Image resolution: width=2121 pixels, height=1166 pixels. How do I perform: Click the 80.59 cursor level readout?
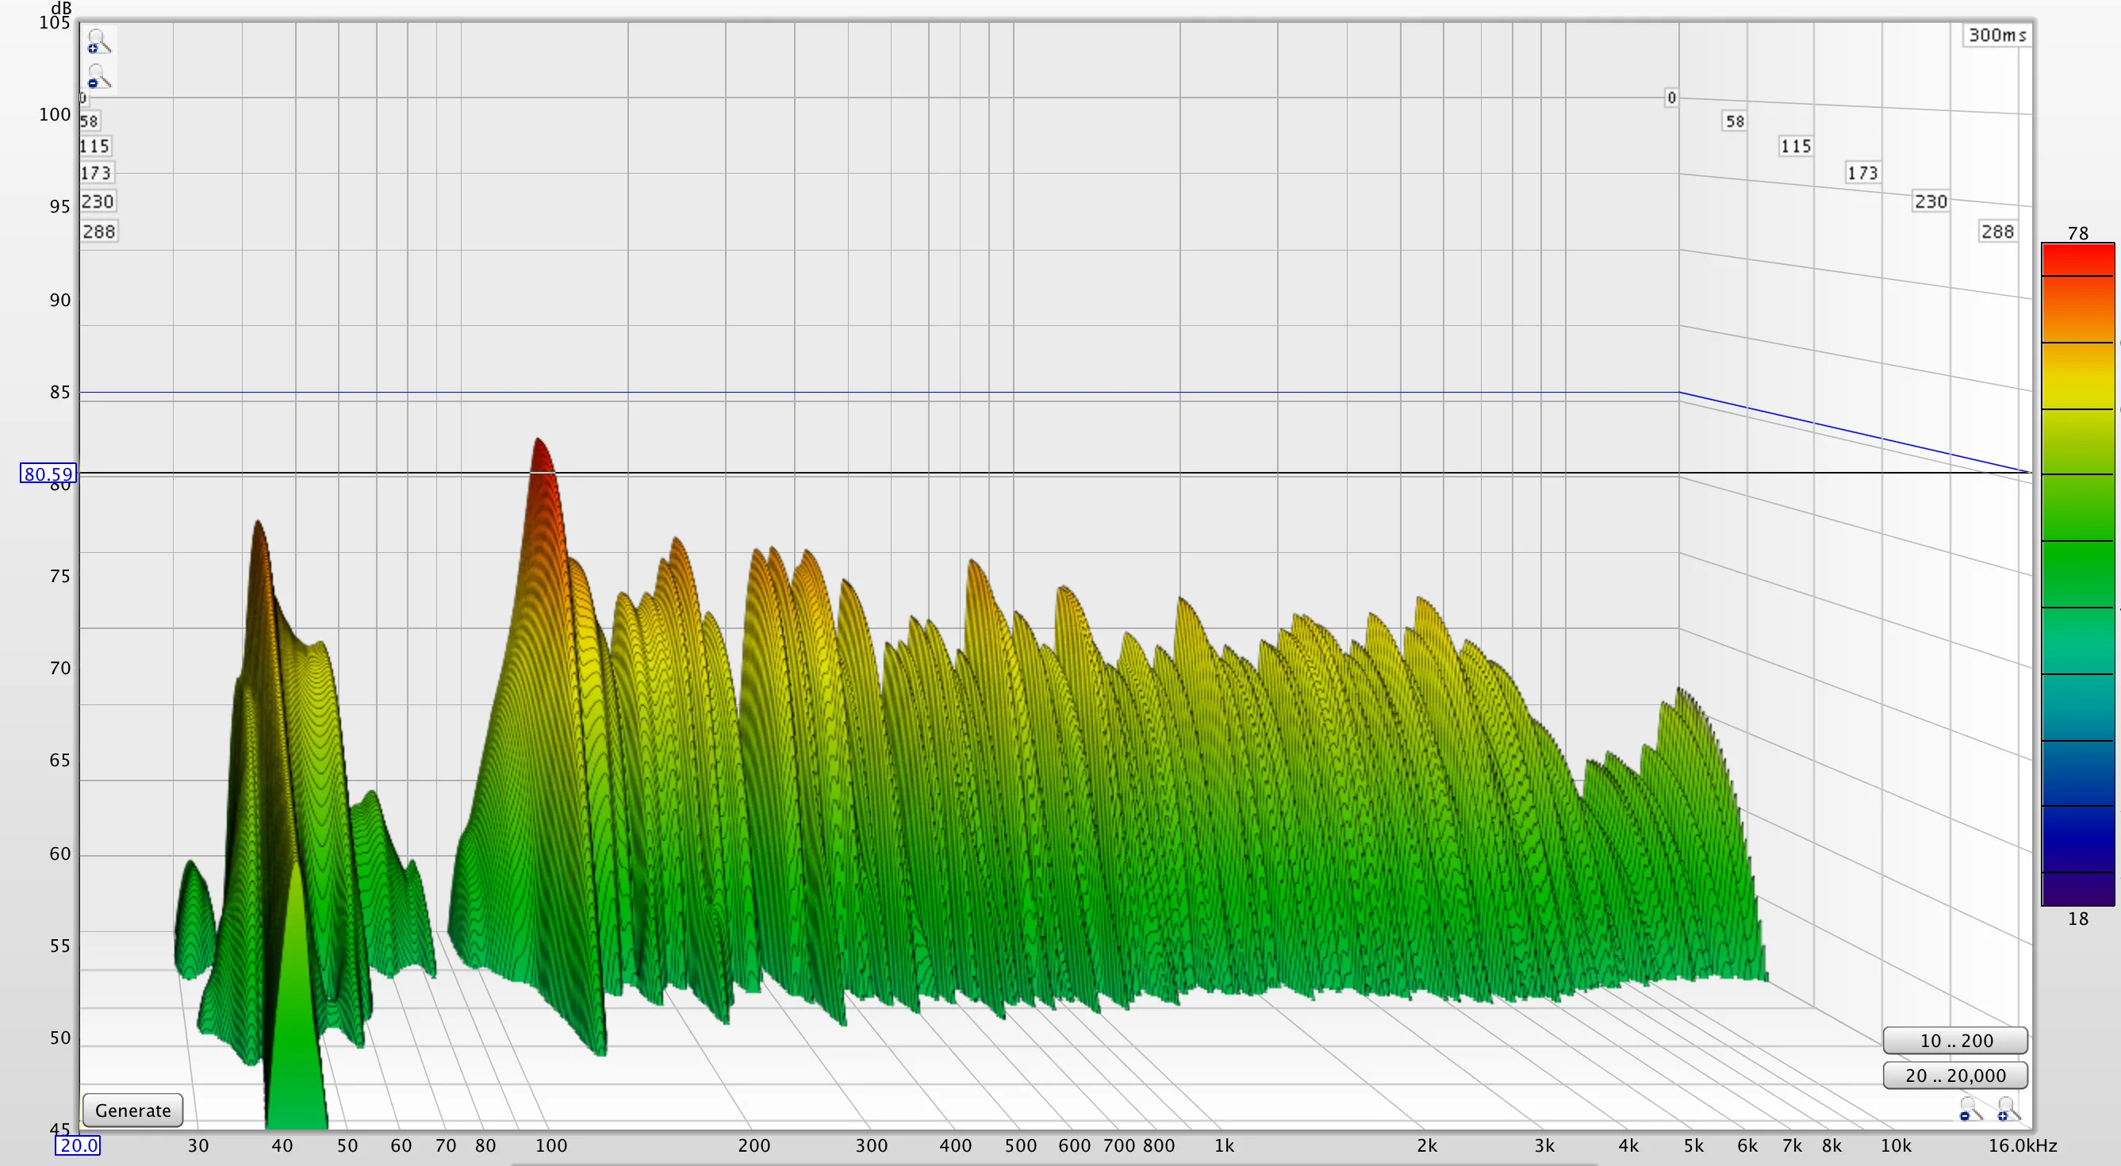[48, 474]
